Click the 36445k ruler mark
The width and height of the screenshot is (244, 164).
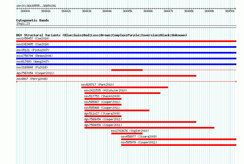coord(127,11)
